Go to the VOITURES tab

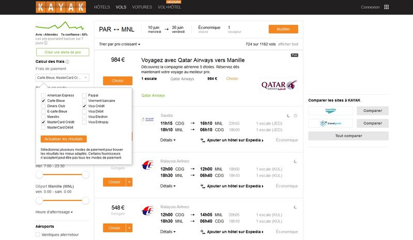142,7
